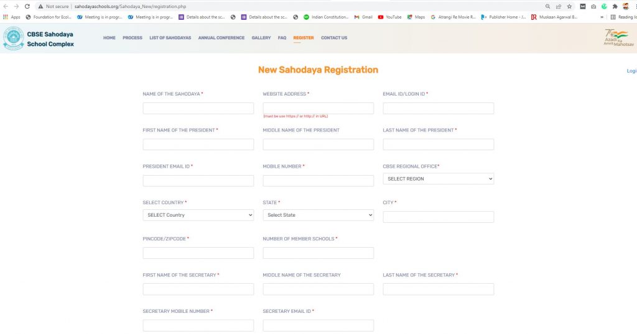637x334 pixels.
Task: Bookmark this page with the star icon
Action: pyautogui.click(x=569, y=6)
